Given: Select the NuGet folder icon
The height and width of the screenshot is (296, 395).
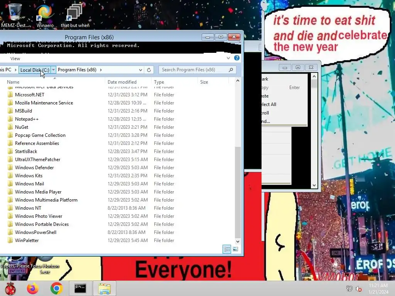Looking at the screenshot, I should click(10, 127).
